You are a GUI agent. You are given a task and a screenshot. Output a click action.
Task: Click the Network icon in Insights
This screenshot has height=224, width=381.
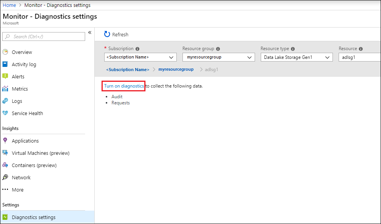[x=5, y=177]
